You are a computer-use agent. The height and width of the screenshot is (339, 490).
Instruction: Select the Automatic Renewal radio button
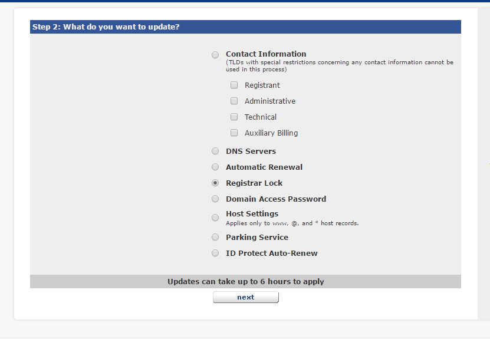(x=215, y=167)
